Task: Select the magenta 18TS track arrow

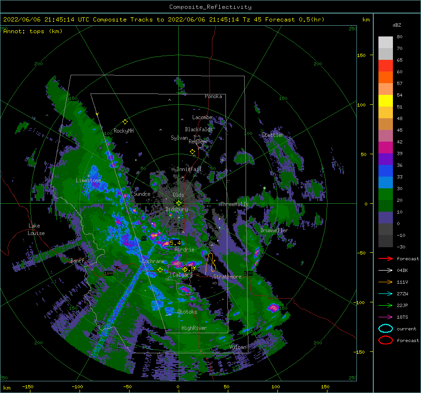Action: click(385, 317)
